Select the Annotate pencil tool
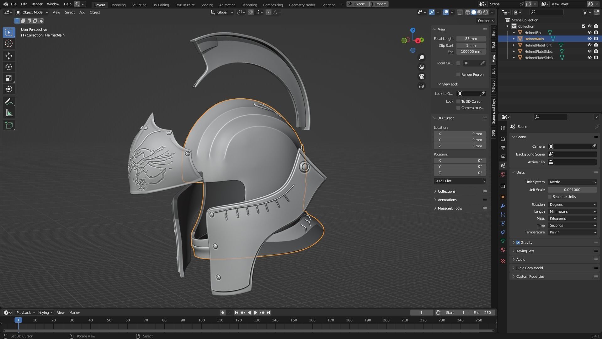The height and width of the screenshot is (339, 602). [x=9, y=102]
